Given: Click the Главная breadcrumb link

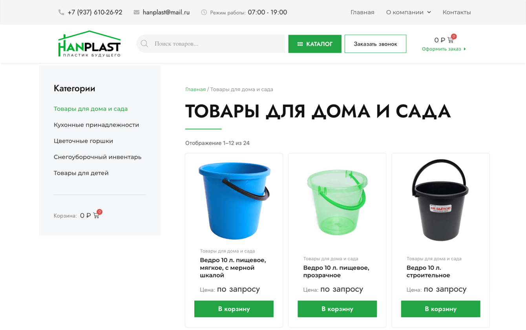Looking at the screenshot, I should tap(195, 89).
